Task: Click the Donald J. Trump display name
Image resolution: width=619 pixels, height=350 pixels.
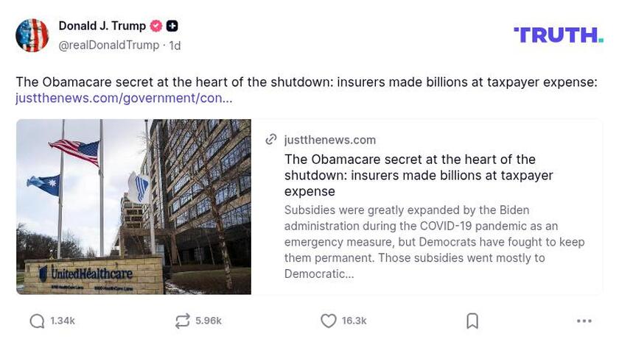Action: (102, 26)
